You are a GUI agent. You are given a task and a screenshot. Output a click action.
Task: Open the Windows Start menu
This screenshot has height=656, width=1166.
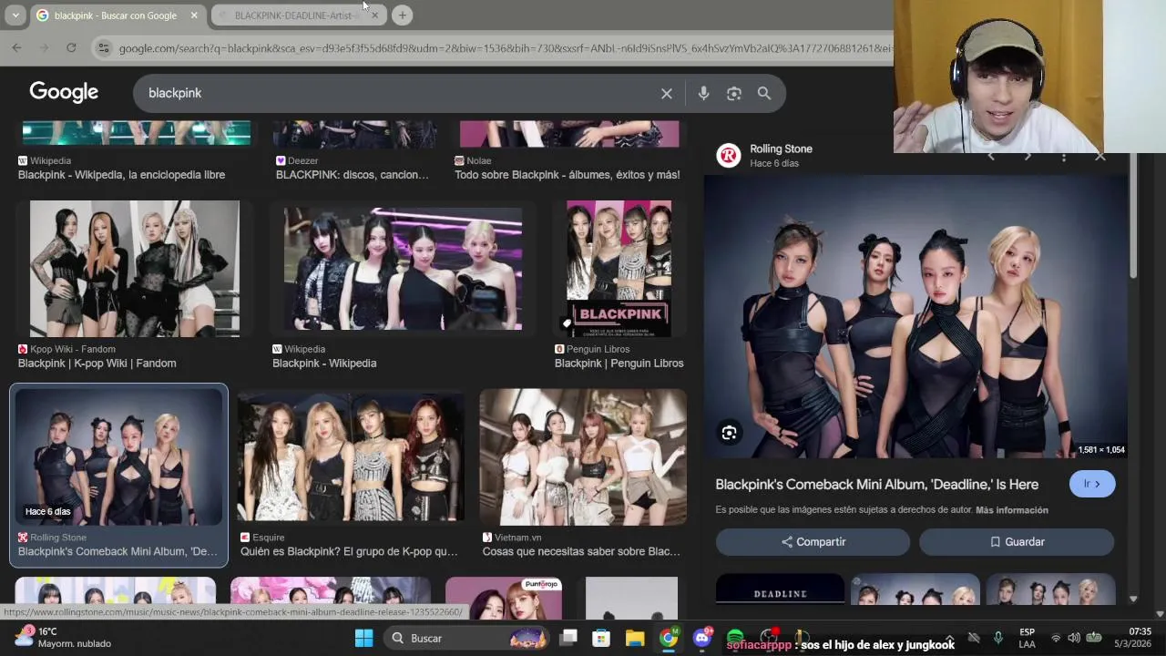pyautogui.click(x=363, y=638)
